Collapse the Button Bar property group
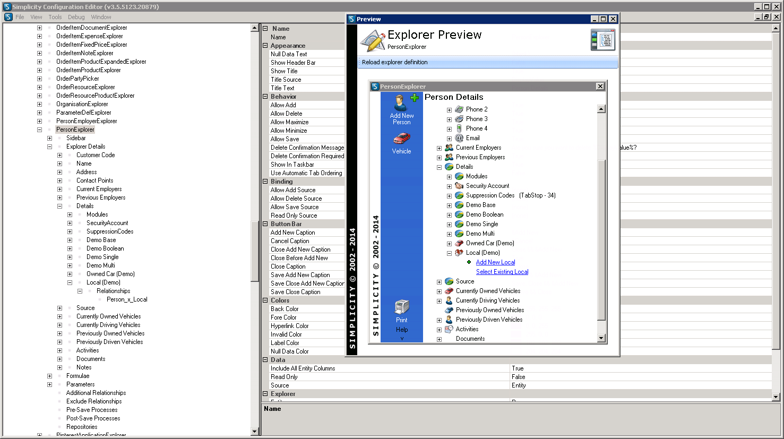784x439 pixels. [x=265, y=224]
